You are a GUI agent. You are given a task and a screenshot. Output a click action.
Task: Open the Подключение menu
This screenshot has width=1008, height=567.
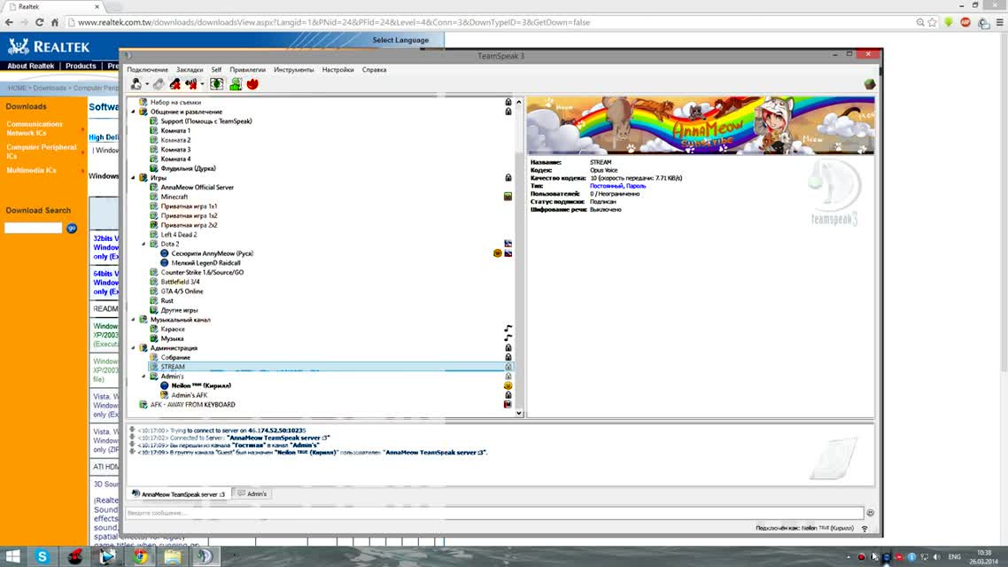(x=147, y=69)
